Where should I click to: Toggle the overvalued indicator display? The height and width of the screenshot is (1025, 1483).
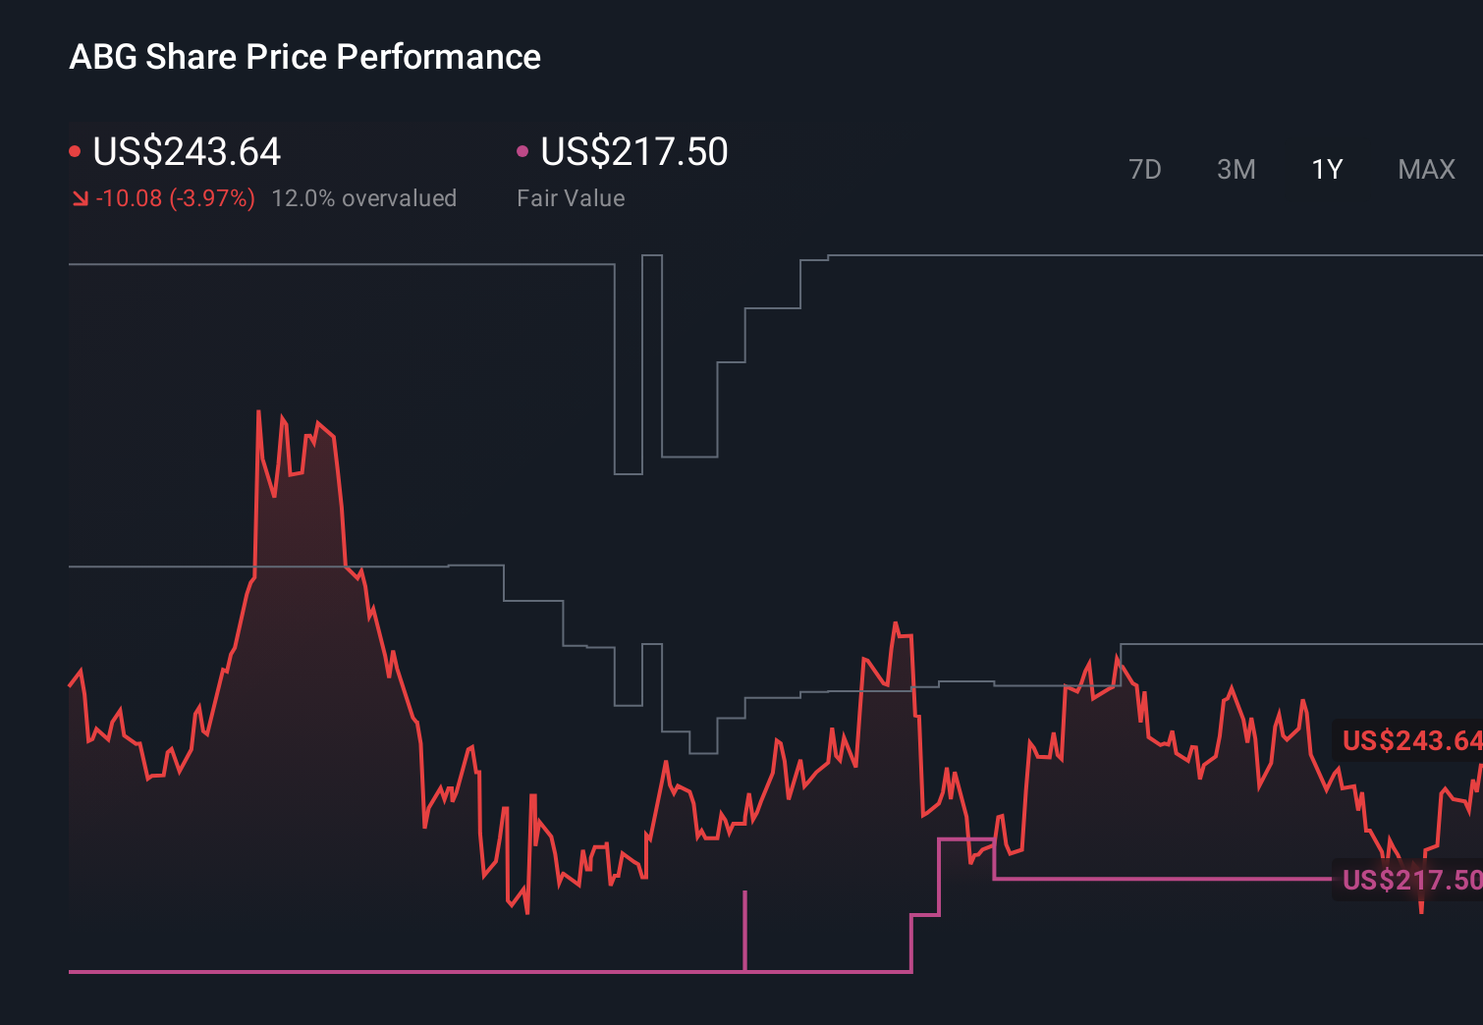[365, 197]
